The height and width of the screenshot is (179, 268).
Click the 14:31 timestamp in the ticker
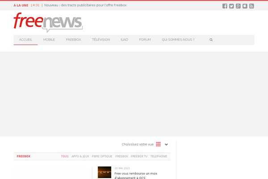click(x=35, y=5)
